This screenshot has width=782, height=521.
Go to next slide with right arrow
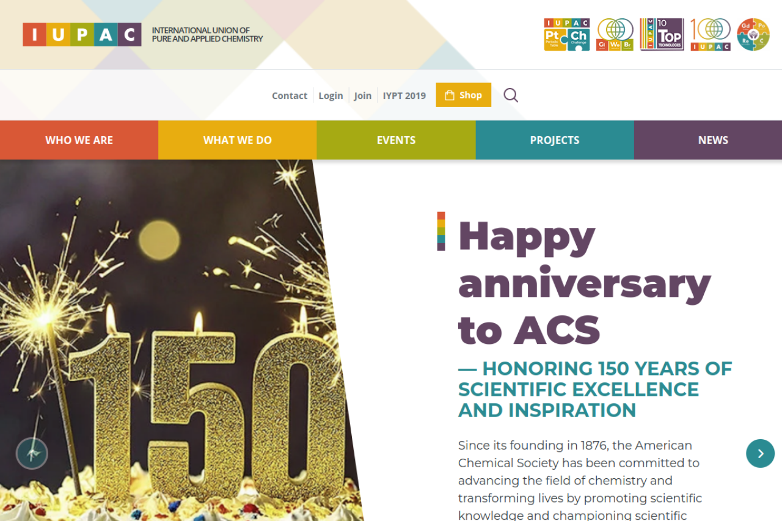click(x=760, y=454)
